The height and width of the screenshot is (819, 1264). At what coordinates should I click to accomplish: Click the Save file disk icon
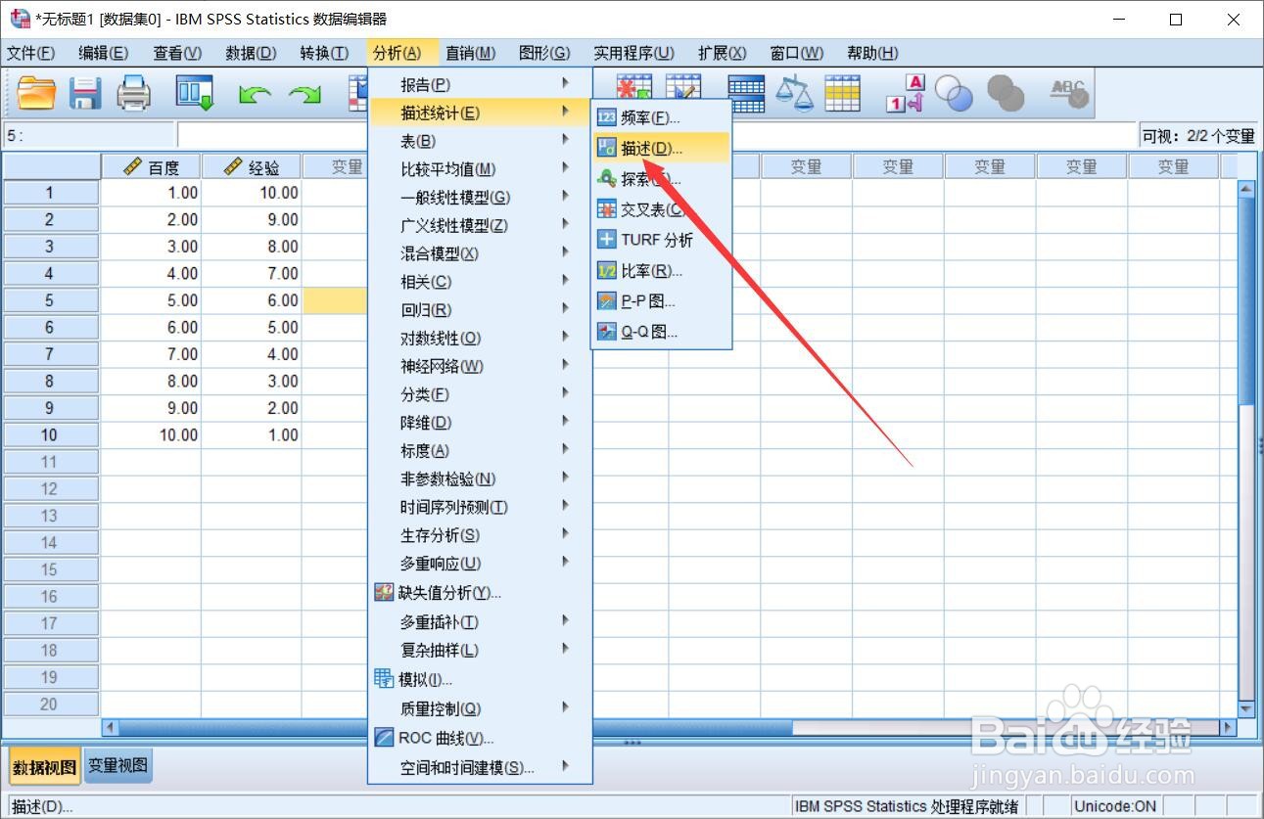tap(85, 93)
